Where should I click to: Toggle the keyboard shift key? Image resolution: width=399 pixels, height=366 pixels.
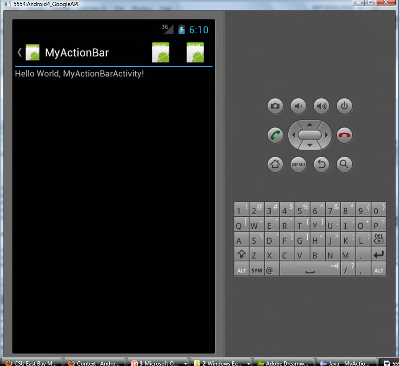click(x=241, y=255)
